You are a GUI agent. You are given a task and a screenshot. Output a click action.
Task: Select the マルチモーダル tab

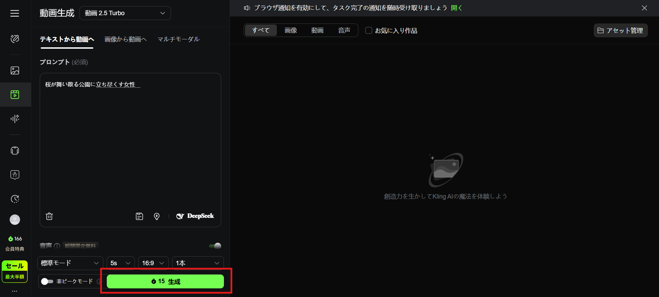pos(178,39)
